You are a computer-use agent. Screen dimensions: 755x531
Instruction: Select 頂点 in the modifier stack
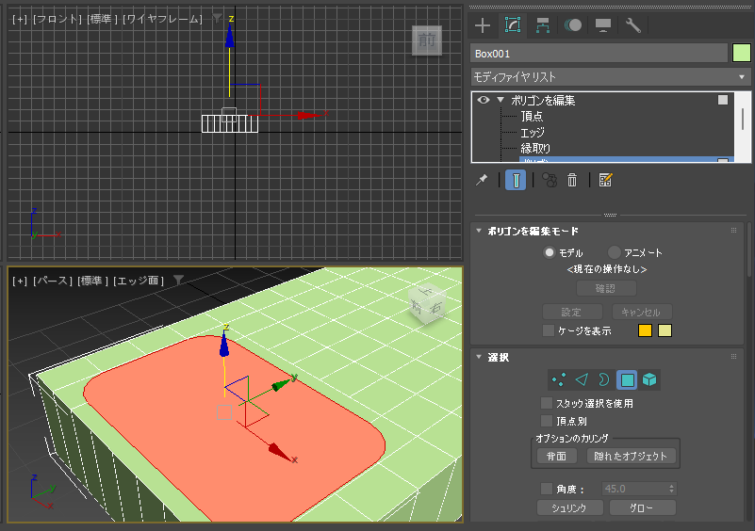(x=532, y=117)
